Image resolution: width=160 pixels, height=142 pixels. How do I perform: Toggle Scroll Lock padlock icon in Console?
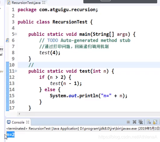[155, 122]
